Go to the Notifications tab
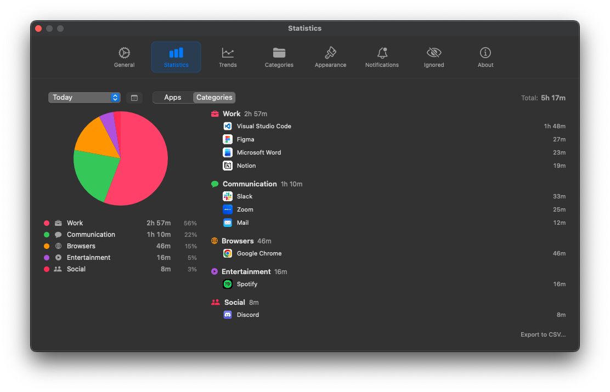 point(382,57)
